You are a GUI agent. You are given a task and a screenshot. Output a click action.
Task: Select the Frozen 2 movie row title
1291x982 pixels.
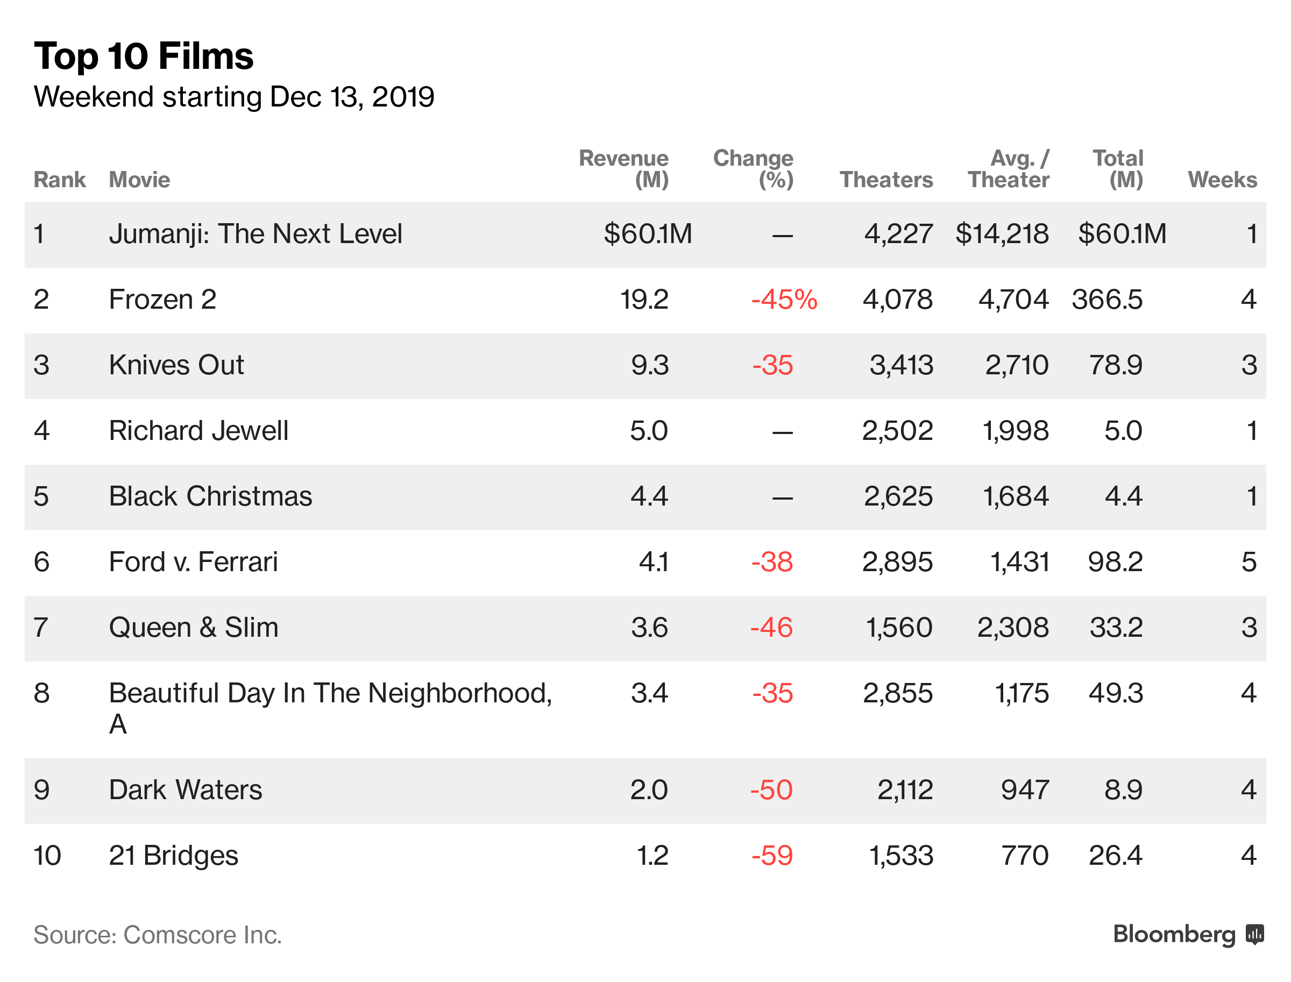(162, 299)
